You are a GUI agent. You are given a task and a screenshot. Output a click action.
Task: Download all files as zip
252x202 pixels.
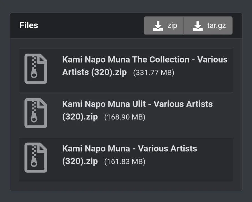coord(164,26)
